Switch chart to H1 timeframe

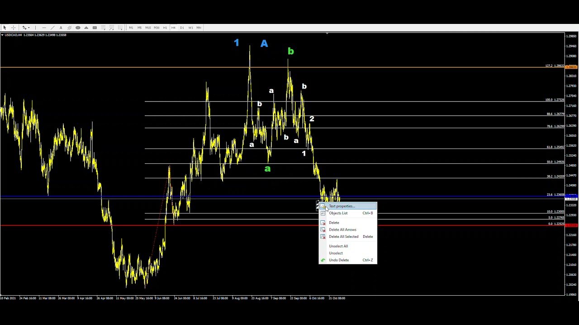165,28
